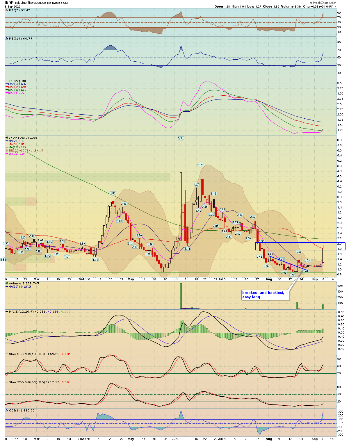The width and height of the screenshot is (349, 442).
Task: Click the bar icon beside Volume label
Action: click(x=6, y=283)
